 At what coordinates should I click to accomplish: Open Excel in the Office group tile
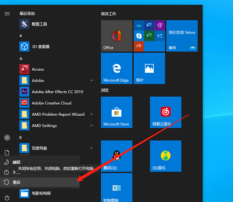[x=149, y=36]
